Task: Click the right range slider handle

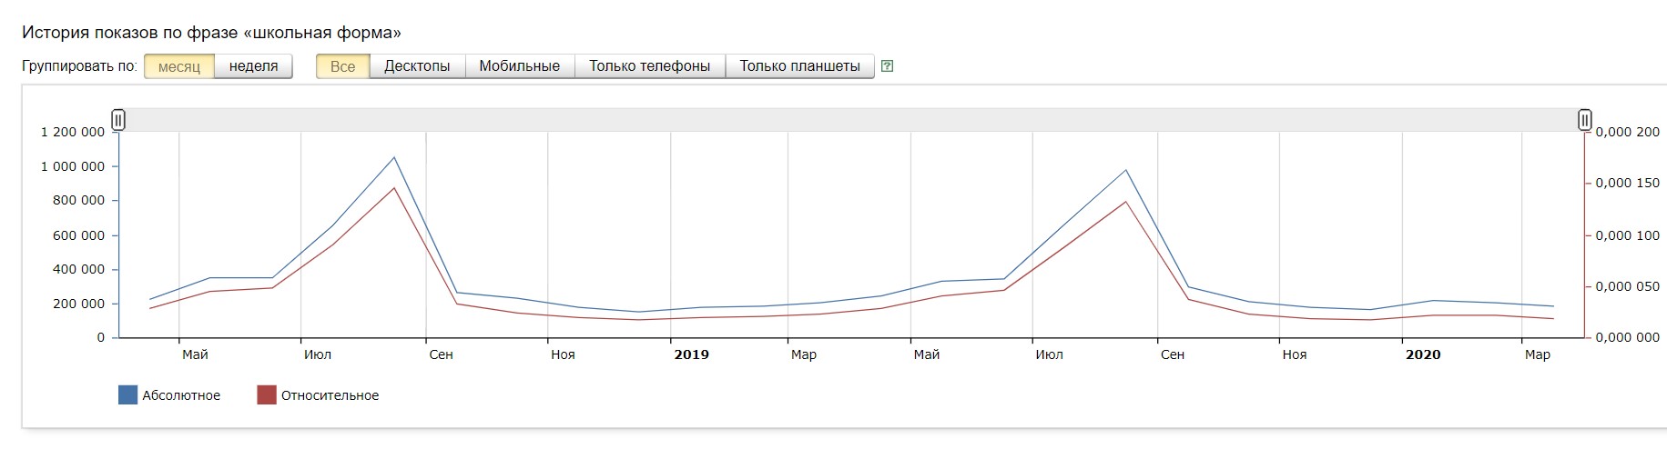Action: (1584, 120)
